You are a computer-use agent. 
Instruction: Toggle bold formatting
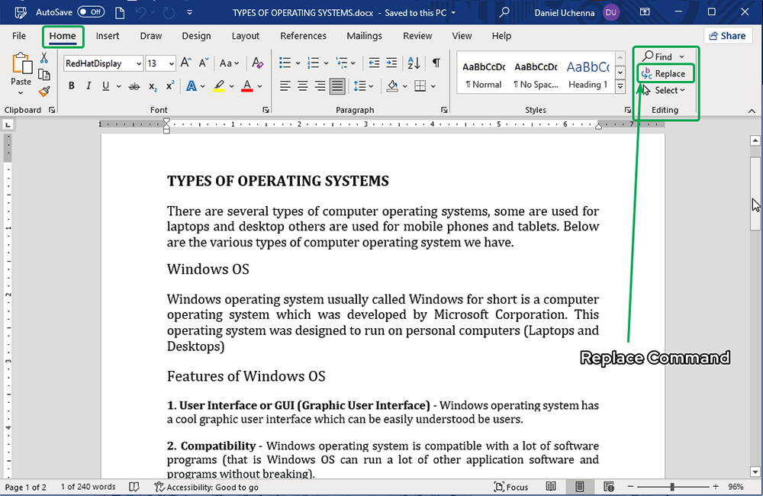click(72, 86)
